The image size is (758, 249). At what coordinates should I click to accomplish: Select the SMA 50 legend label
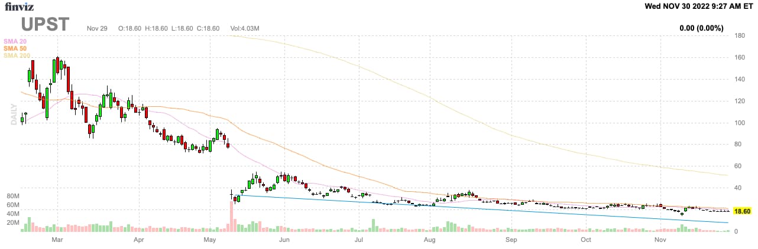[15, 48]
